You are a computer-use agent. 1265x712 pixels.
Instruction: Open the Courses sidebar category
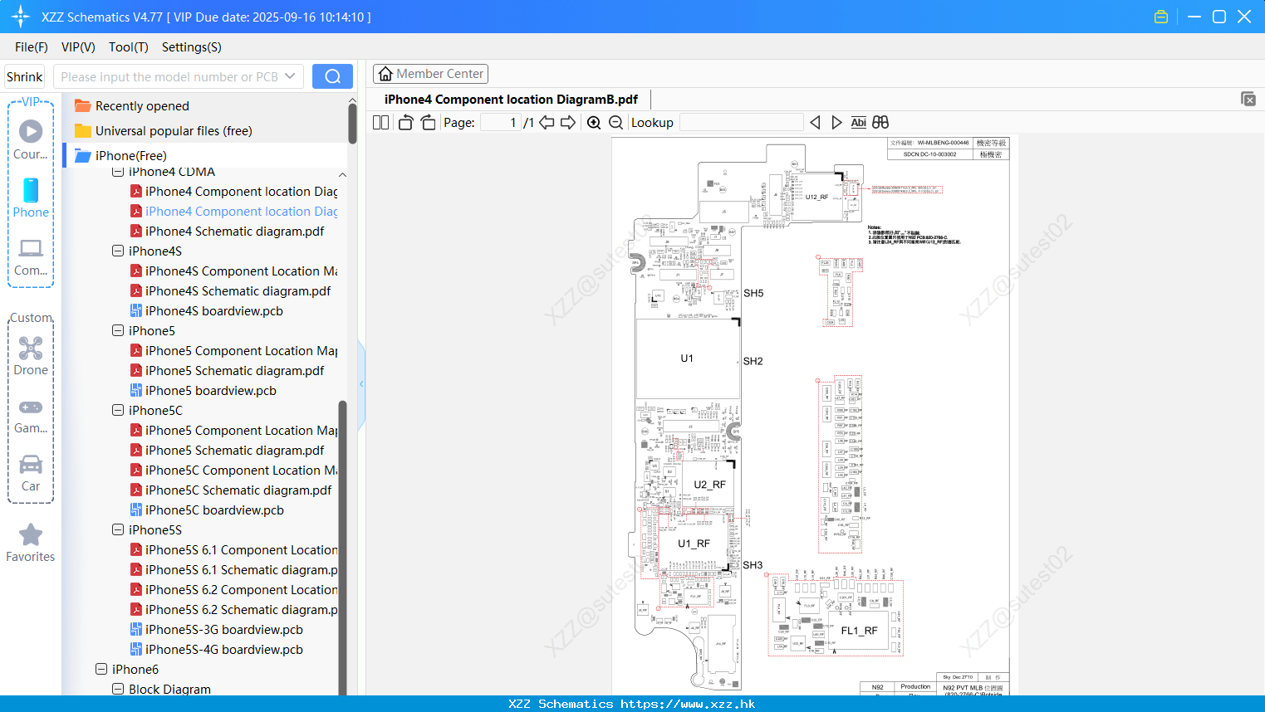(31, 140)
